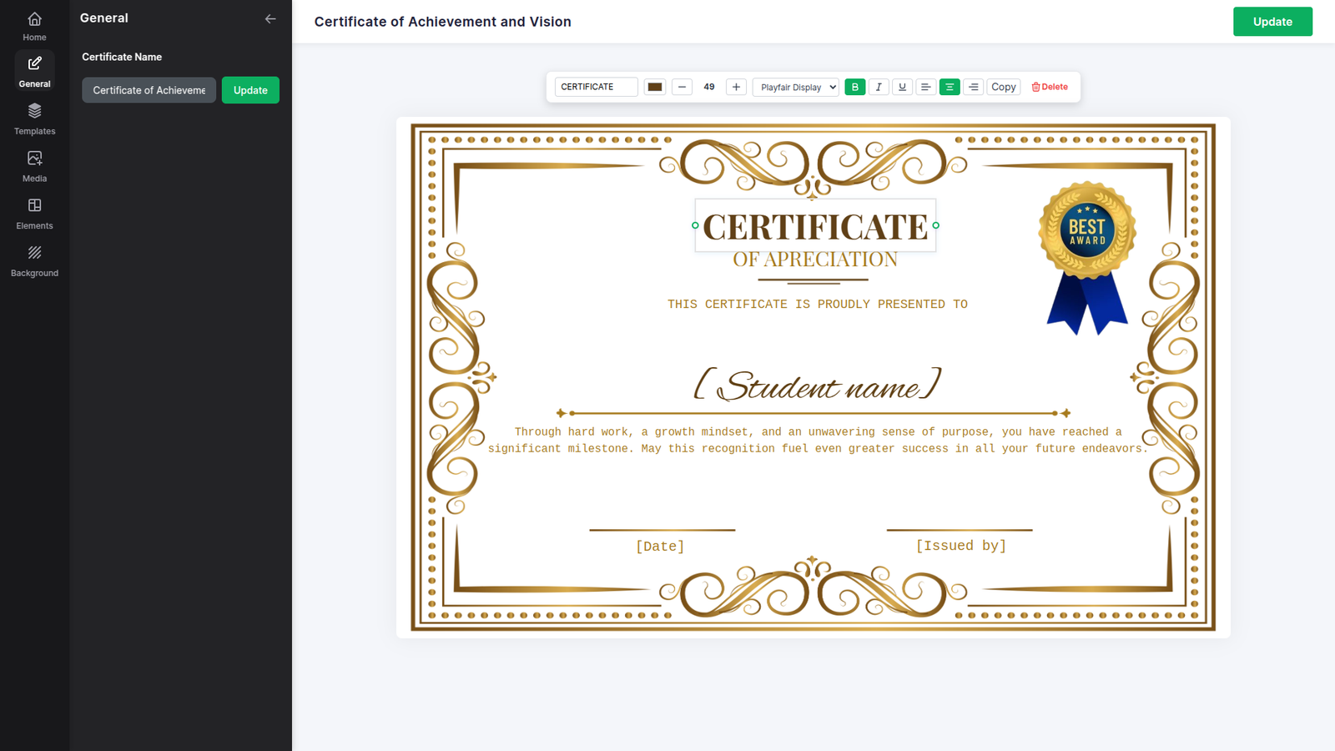Open the Media panel
Image resolution: width=1335 pixels, height=751 pixels.
pos(34,166)
